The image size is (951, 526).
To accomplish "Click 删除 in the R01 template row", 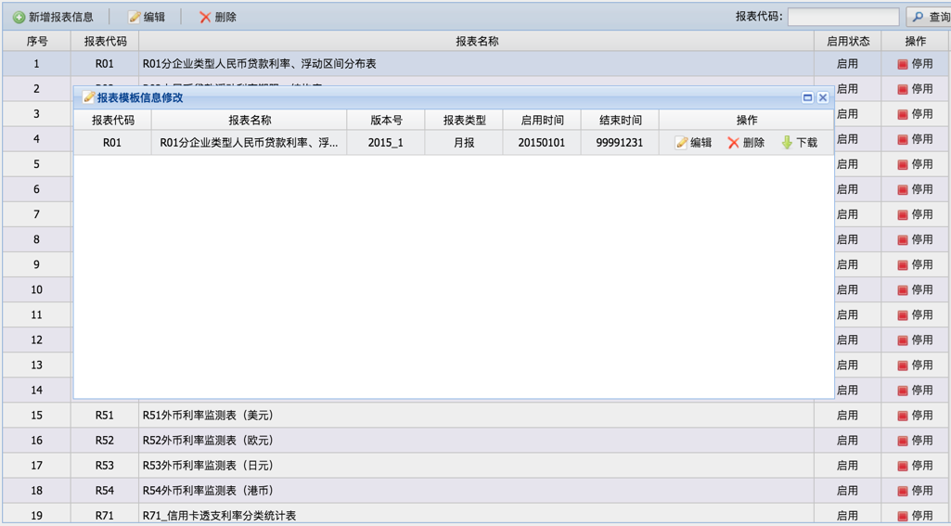I will pos(746,143).
